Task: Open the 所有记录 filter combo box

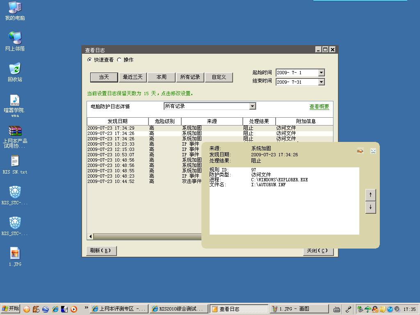Action: 252,106
